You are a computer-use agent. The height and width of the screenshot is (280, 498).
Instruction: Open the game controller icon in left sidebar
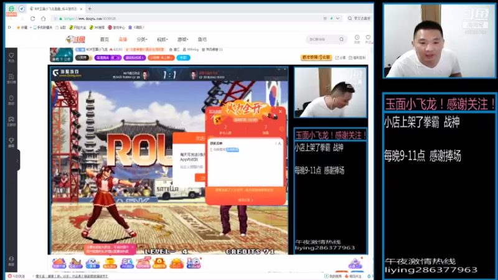coord(11,121)
